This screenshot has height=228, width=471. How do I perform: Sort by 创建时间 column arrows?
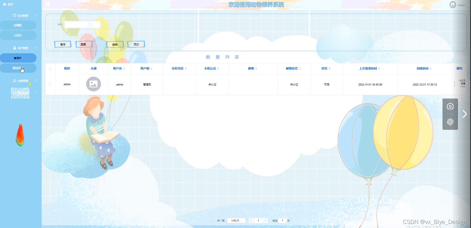tap(431, 68)
